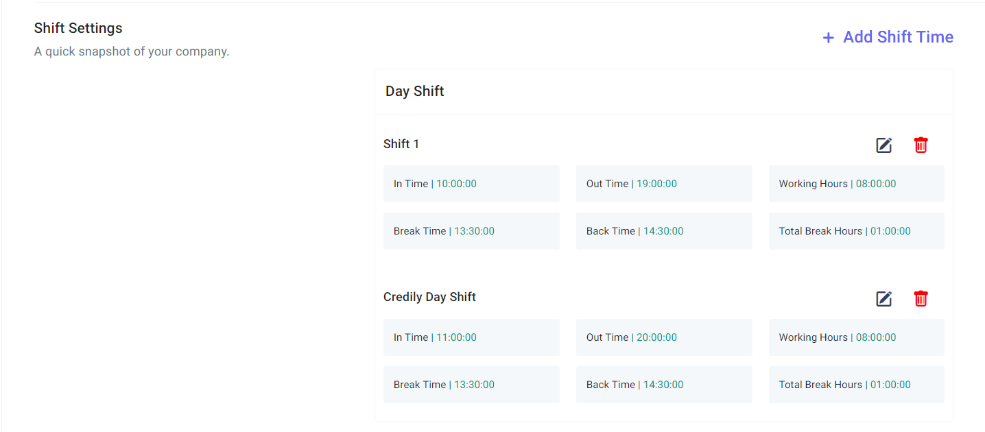This screenshot has width=985, height=432.
Task: Select Shift 1 Out Time 19:00:00 field
Action: pos(664,184)
